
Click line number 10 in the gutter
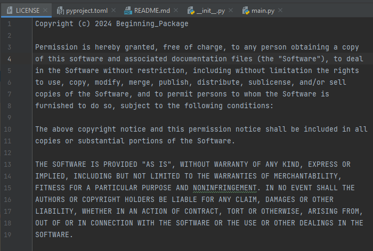coord(7,129)
